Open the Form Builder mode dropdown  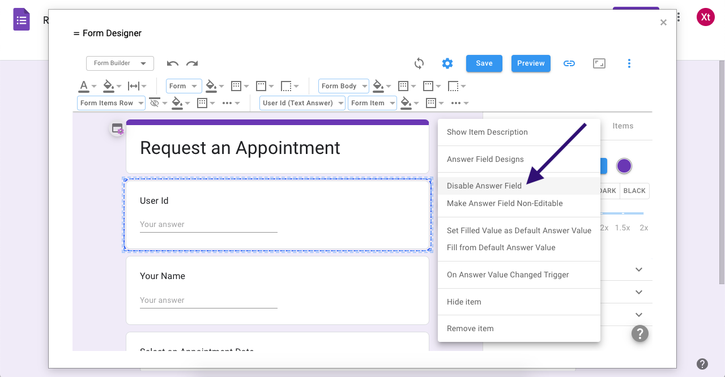(120, 63)
